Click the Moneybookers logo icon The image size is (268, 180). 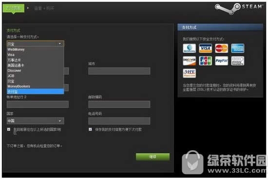pyautogui.click(x=238, y=61)
